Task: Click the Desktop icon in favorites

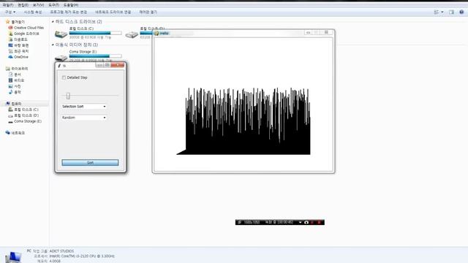Action: (10, 45)
